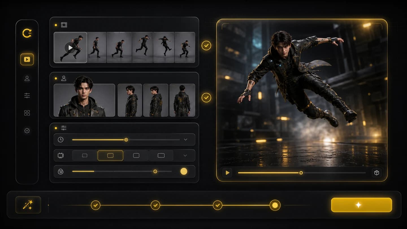Viewport: 407px width, 229px height.
Task: Toggle the yellow circle at the bottom slider's end
Action: tap(184, 171)
